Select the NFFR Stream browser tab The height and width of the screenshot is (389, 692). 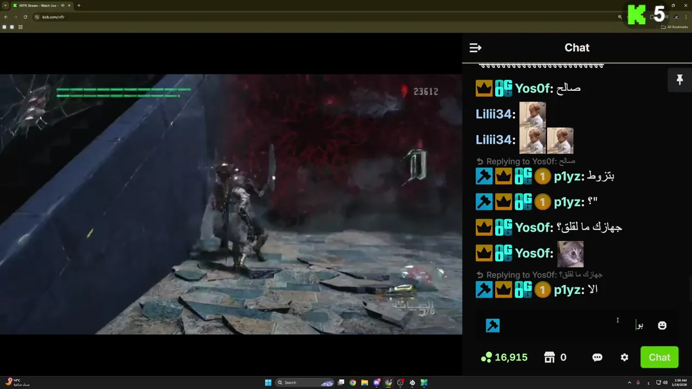point(43,5)
